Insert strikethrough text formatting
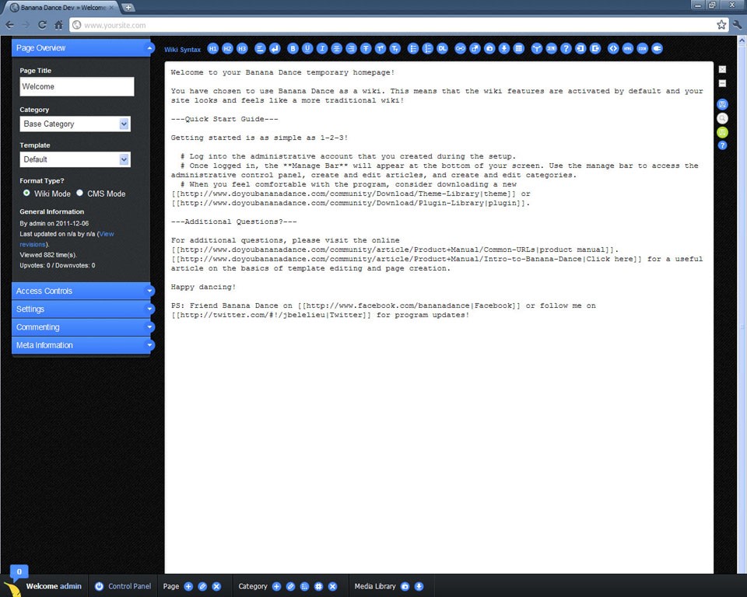The image size is (747, 597). [366, 48]
